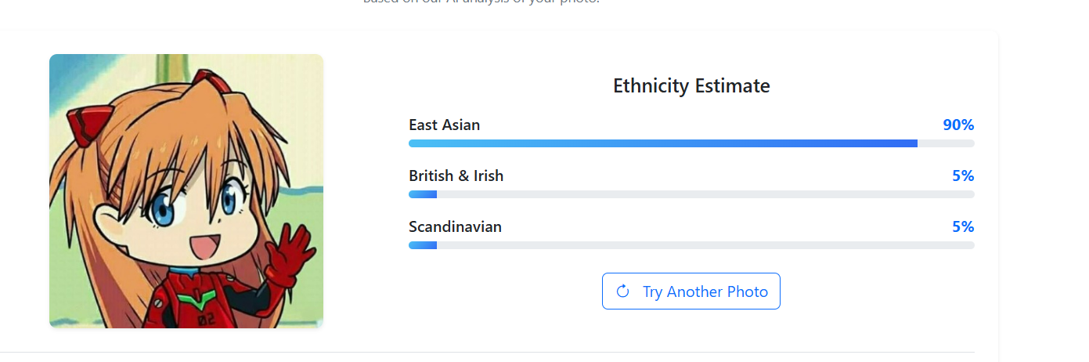1089x362 pixels.
Task: Click the 5% value for Scandinavian
Action: [x=963, y=227]
